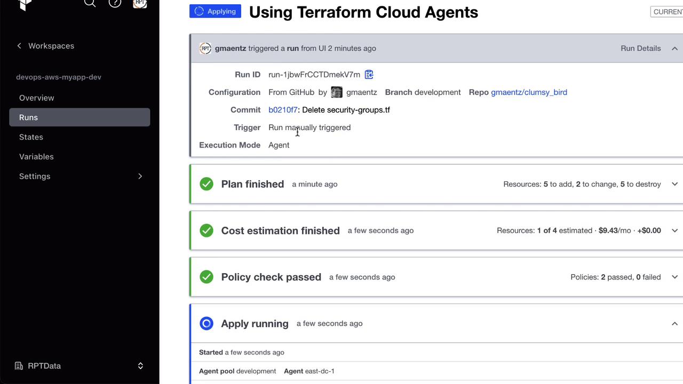Go to States in the sidebar
The height and width of the screenshot is (384, 683).
(31, 137)
